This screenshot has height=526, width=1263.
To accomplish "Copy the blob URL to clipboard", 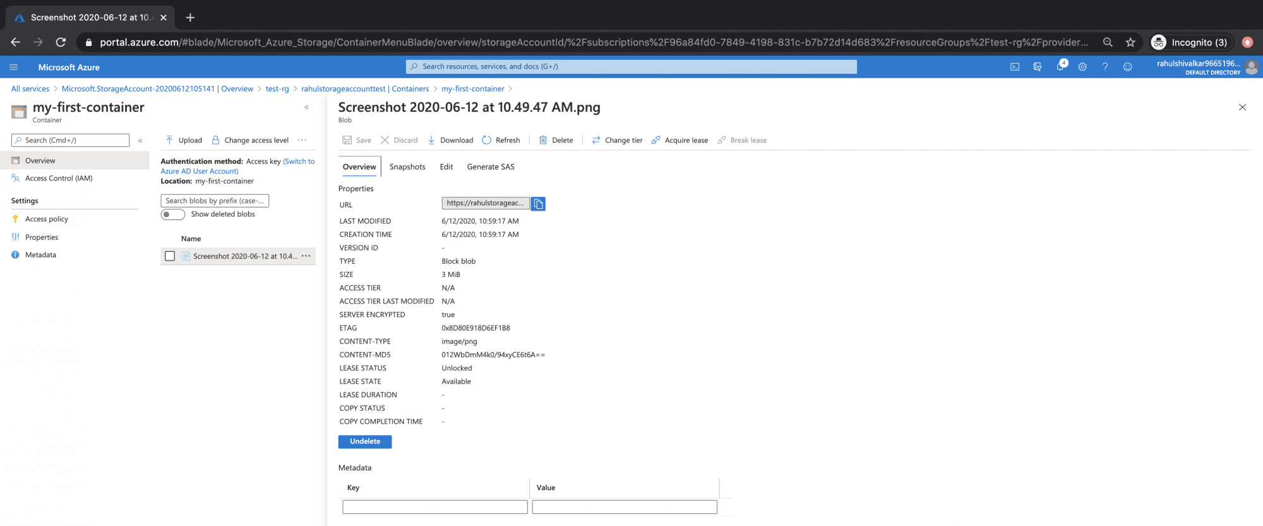I will coord(538,204).
